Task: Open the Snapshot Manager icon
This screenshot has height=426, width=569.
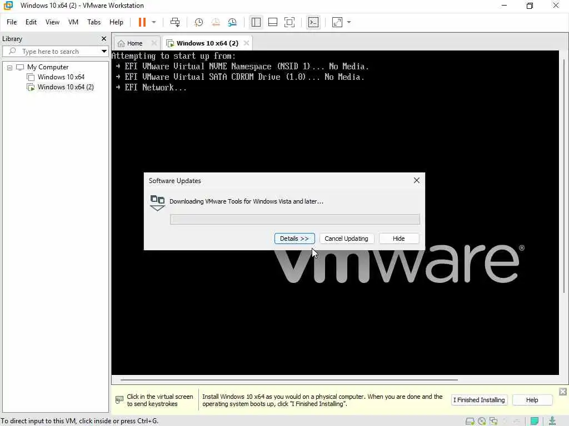Action: click(x=233, y=22)
